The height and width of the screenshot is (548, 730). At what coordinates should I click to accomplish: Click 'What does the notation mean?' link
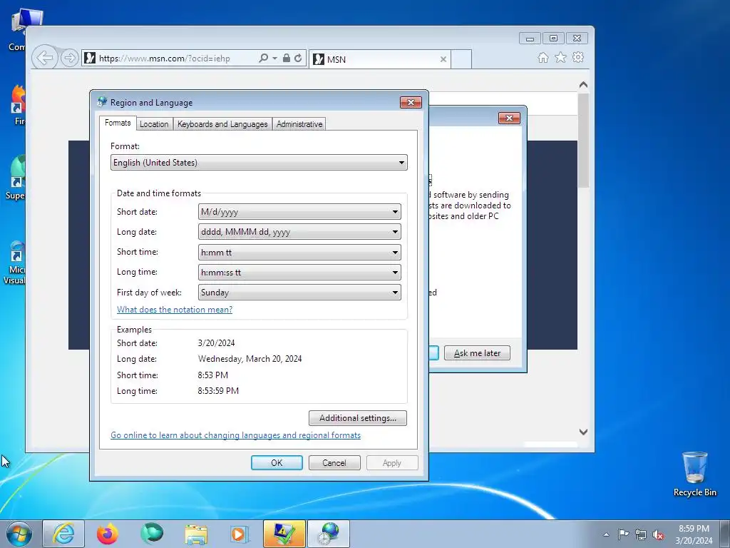click(175, 310)
